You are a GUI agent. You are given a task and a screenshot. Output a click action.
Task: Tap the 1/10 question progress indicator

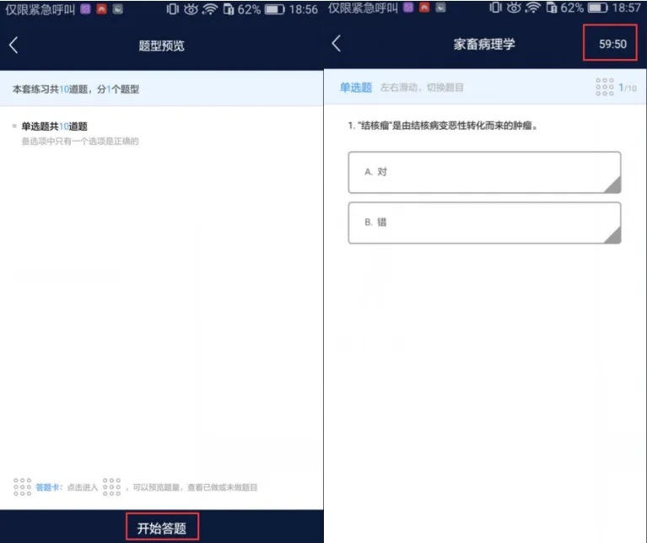628,88
